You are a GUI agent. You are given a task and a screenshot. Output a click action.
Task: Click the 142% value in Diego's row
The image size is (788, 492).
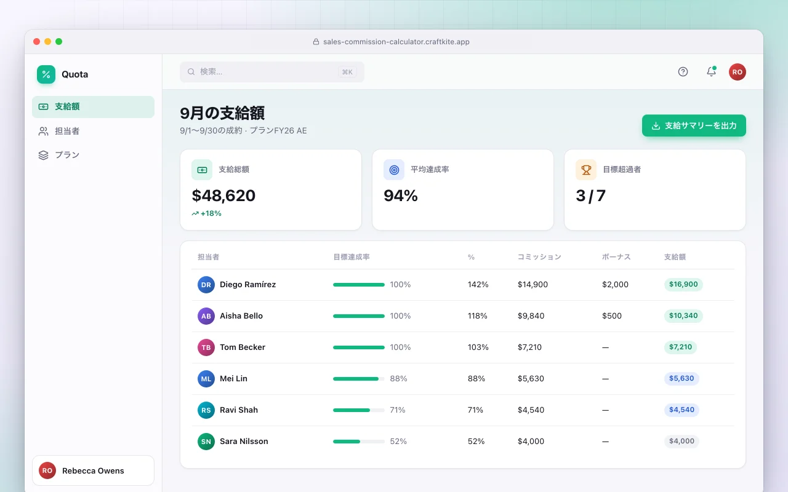(478, 285)
